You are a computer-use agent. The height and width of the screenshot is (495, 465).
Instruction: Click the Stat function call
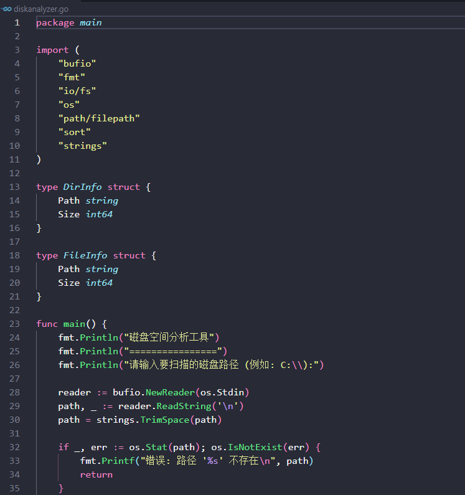156,447
